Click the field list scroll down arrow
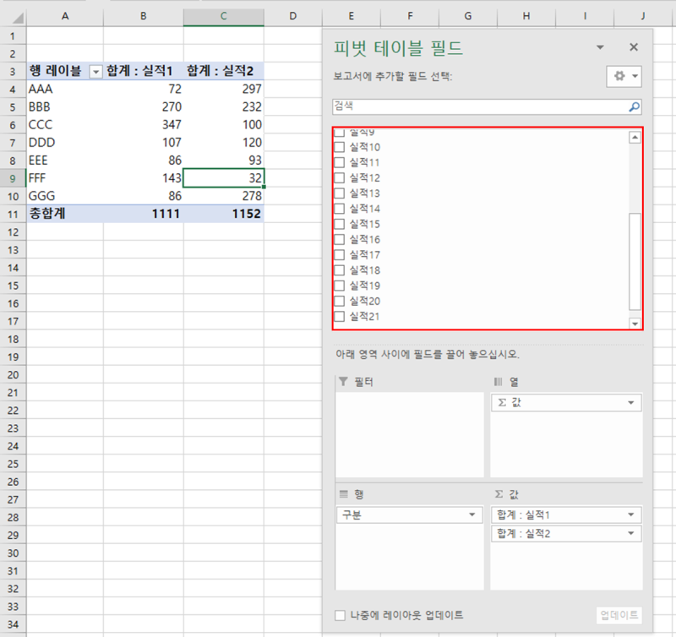The height and width of the screenshot is (637, 676). [635, 324]
